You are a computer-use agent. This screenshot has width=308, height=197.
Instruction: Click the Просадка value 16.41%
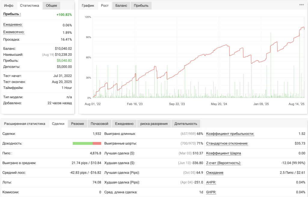click(66, 39)
